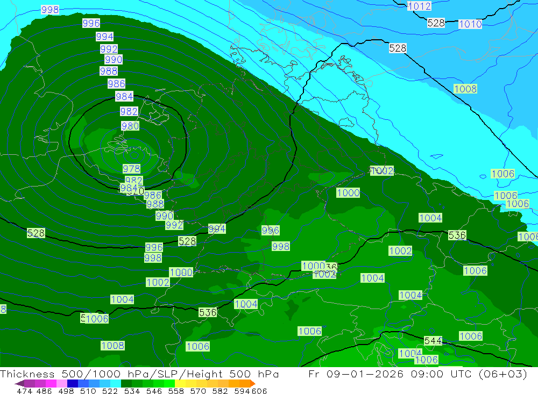This screenshot has height=394, width=538.
Task: Click the 09:00 UTC time text
Action: coord(442,374)
